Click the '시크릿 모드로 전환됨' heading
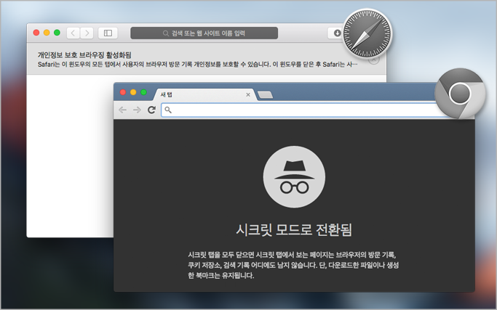The image size is (497, 310). pos(294,230)
